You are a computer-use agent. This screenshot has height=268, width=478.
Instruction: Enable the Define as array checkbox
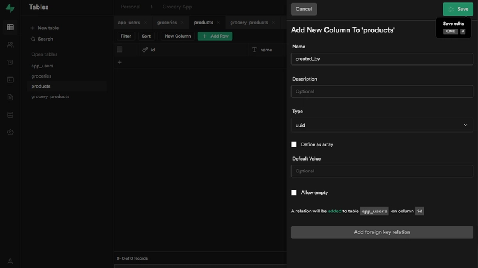click(294, 144)
